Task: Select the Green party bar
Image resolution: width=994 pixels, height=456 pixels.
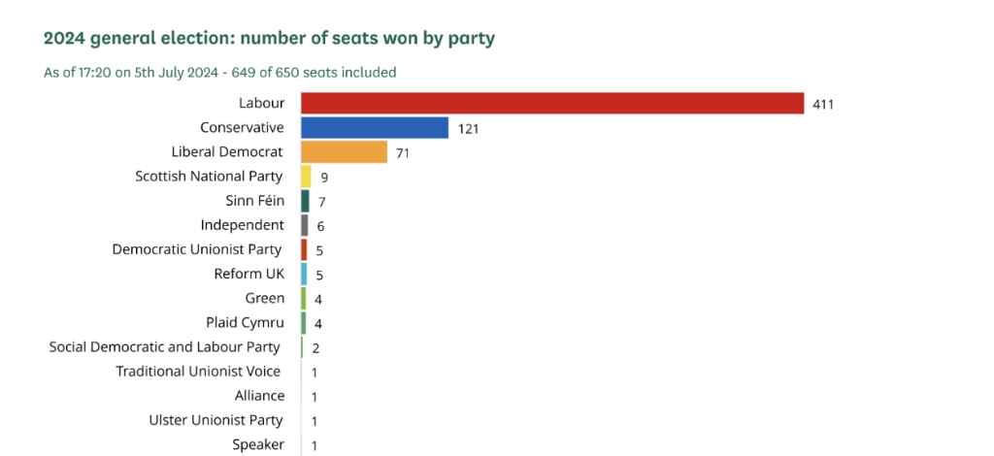Action: [x=304, y=298]
